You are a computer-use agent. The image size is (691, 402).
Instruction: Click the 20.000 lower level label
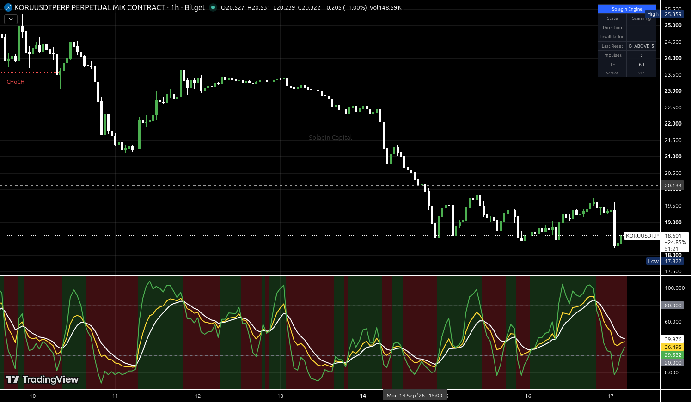point(673,363)
